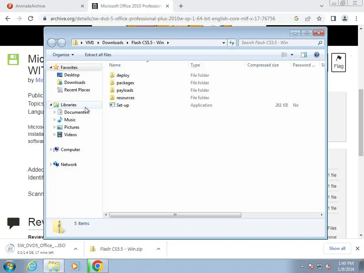The image size is (364, 273).
Task: Open Chrome three-dot menu
Action: [x=356, y=18]
